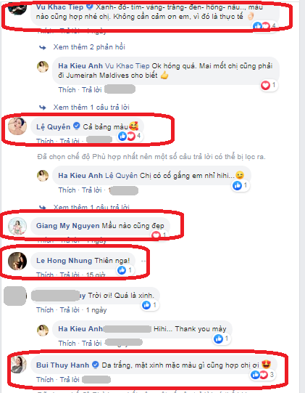This screenshot has width=305, height=393.
Task: Click verified badge next to Lệ Quyên
Action: pos(77,126)
